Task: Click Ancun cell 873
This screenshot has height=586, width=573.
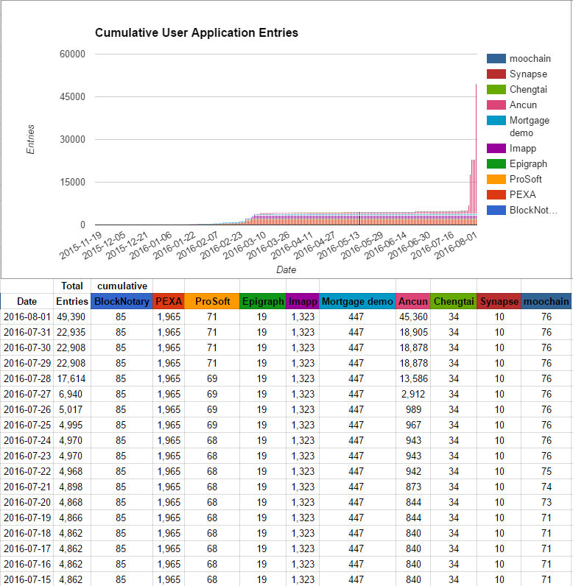Action: [x=413, y=487]
